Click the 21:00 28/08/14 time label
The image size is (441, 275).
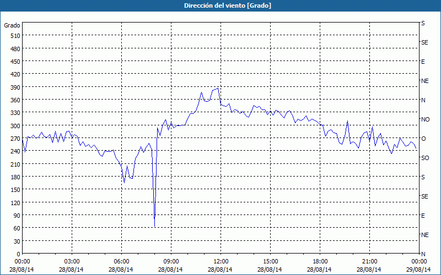click(x=369, y=266)
